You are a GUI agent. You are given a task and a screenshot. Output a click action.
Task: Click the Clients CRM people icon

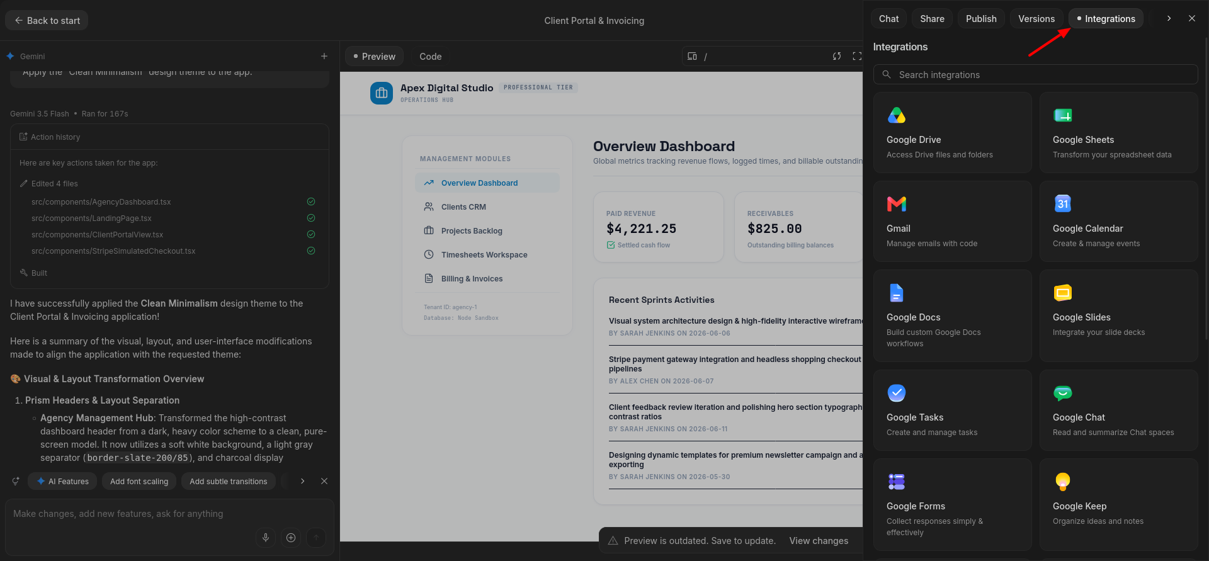click(429, 207)
